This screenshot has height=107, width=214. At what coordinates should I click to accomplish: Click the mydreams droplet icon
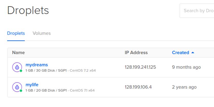coord(17,67)
